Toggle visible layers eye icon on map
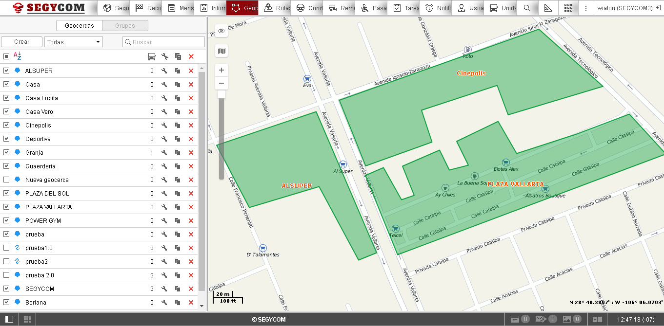Screen dimensions: 664x326 [x=221, y=31]
